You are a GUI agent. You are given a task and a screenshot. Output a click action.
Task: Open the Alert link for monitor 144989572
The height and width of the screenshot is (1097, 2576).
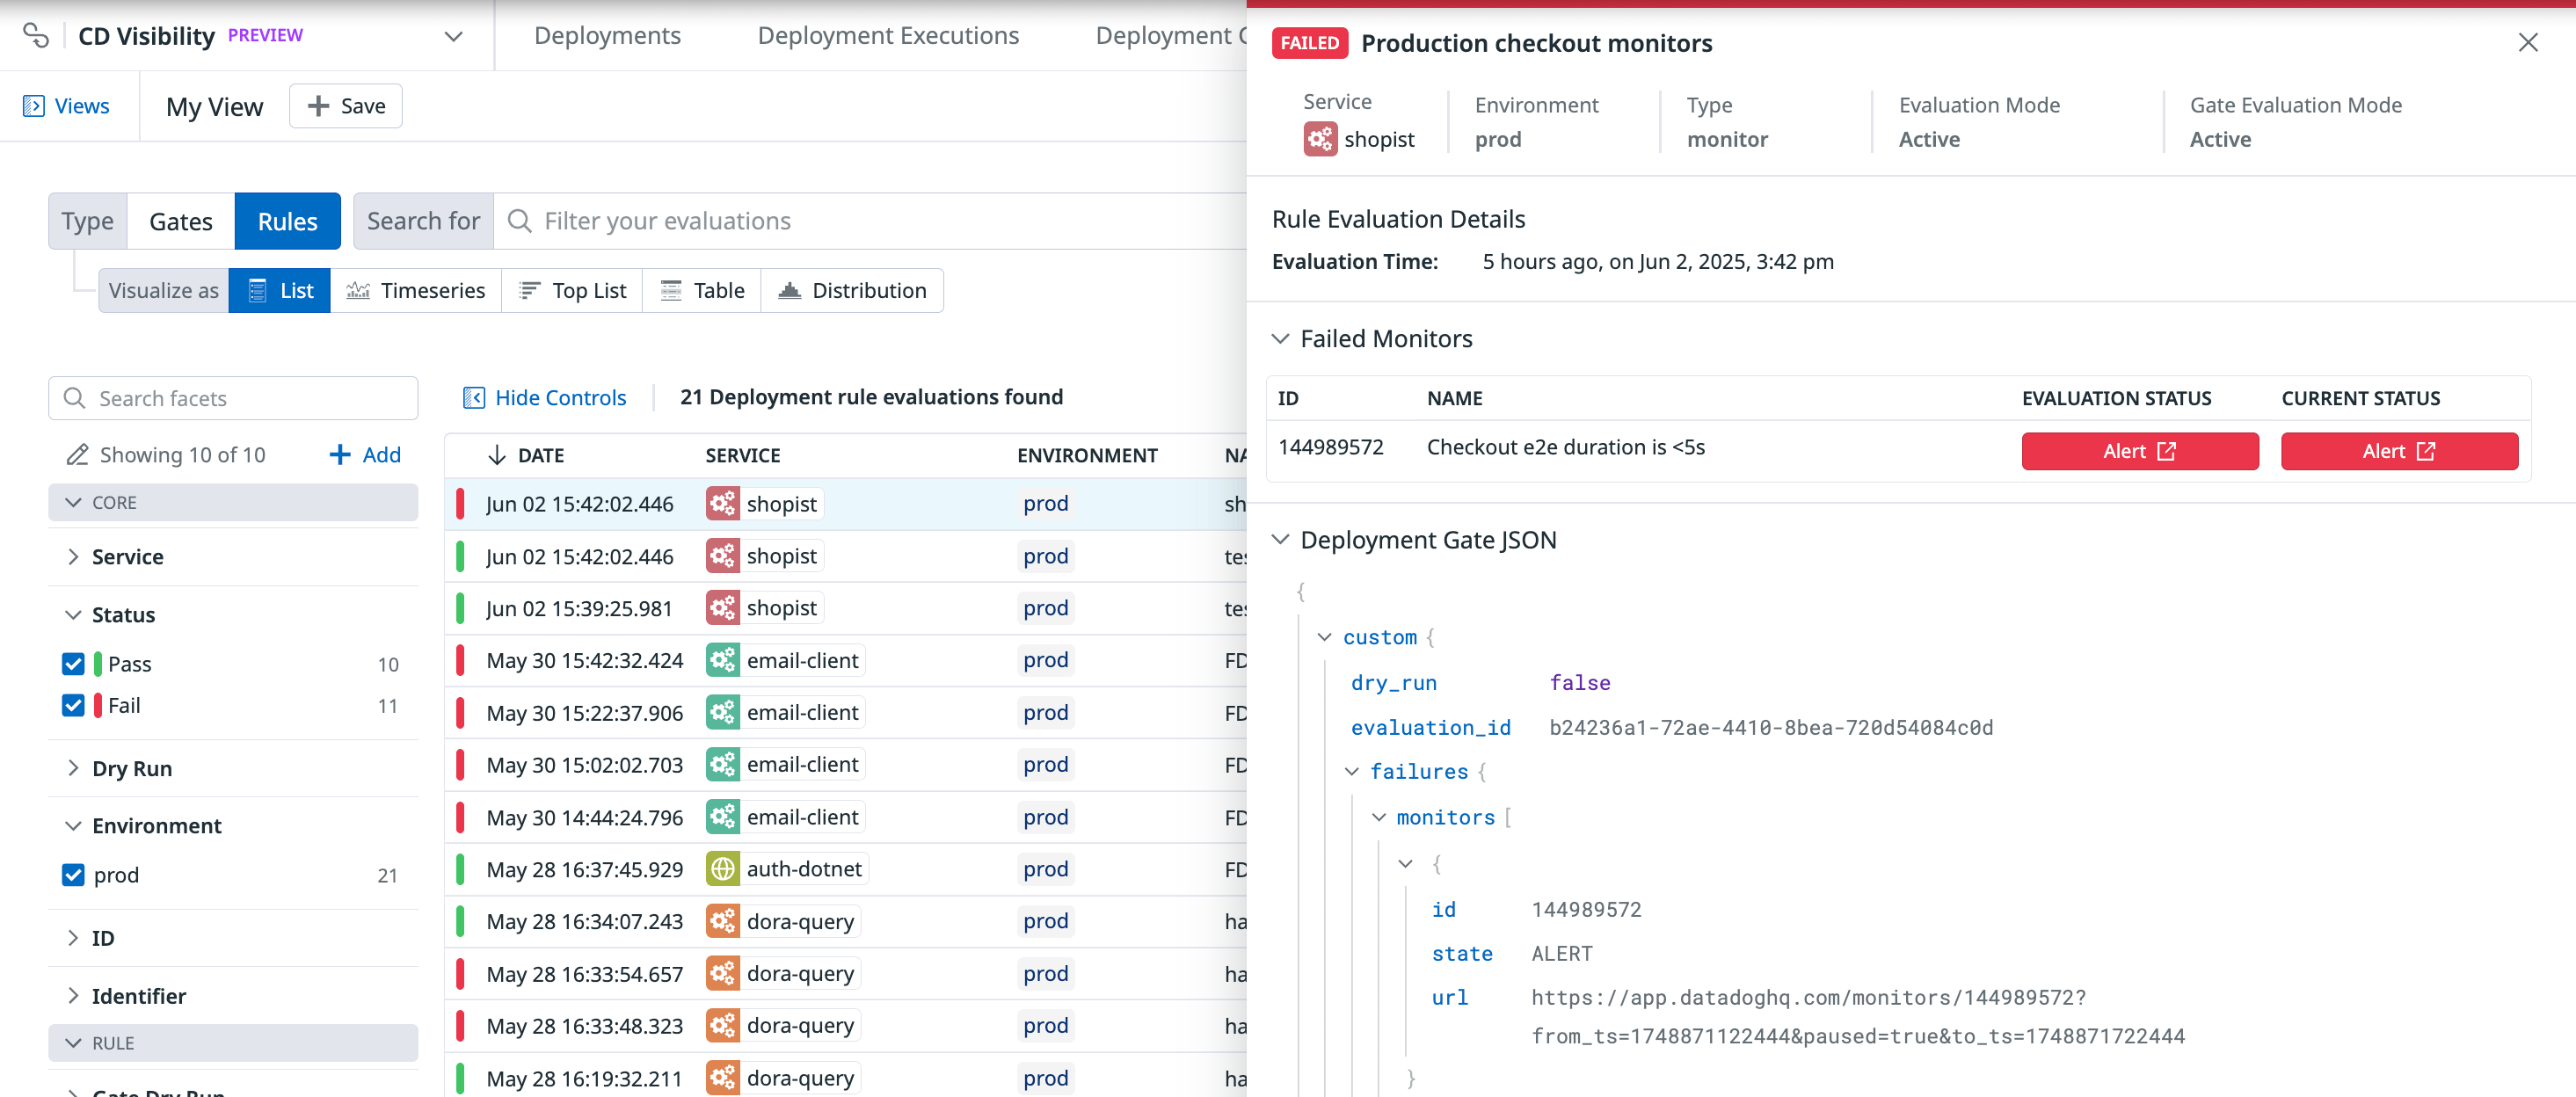(2139, 451)
